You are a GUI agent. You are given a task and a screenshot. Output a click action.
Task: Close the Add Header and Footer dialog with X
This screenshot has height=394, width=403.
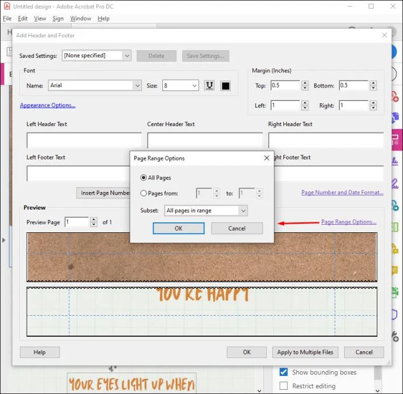[384, 35]
